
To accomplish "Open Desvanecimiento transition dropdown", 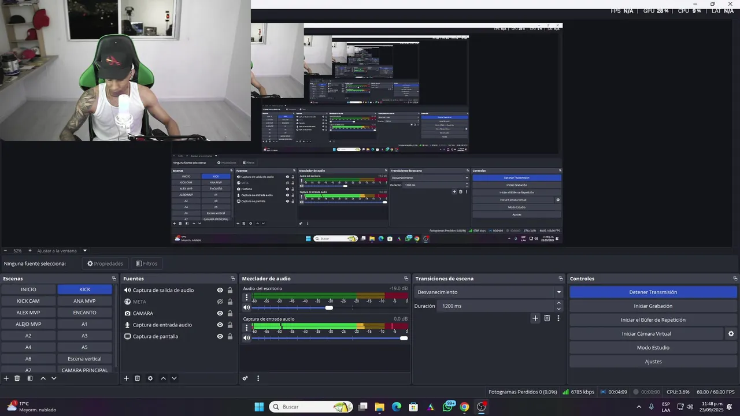I will 489,292.
